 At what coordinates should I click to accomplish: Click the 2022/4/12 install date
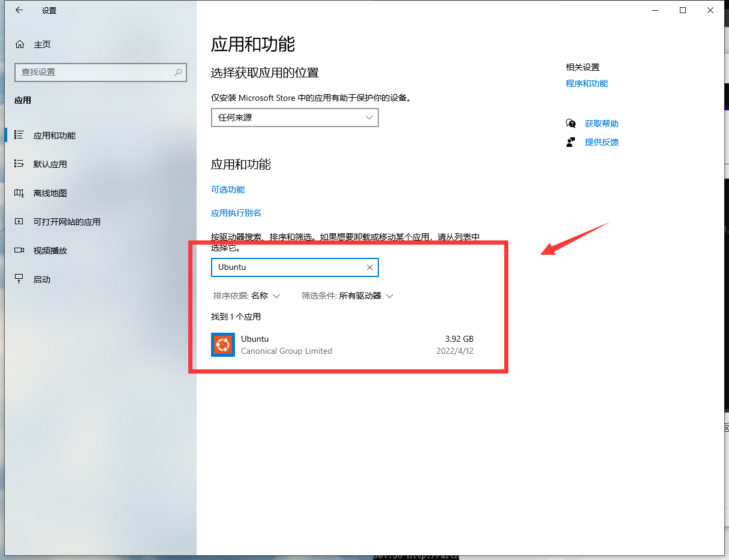455,351
